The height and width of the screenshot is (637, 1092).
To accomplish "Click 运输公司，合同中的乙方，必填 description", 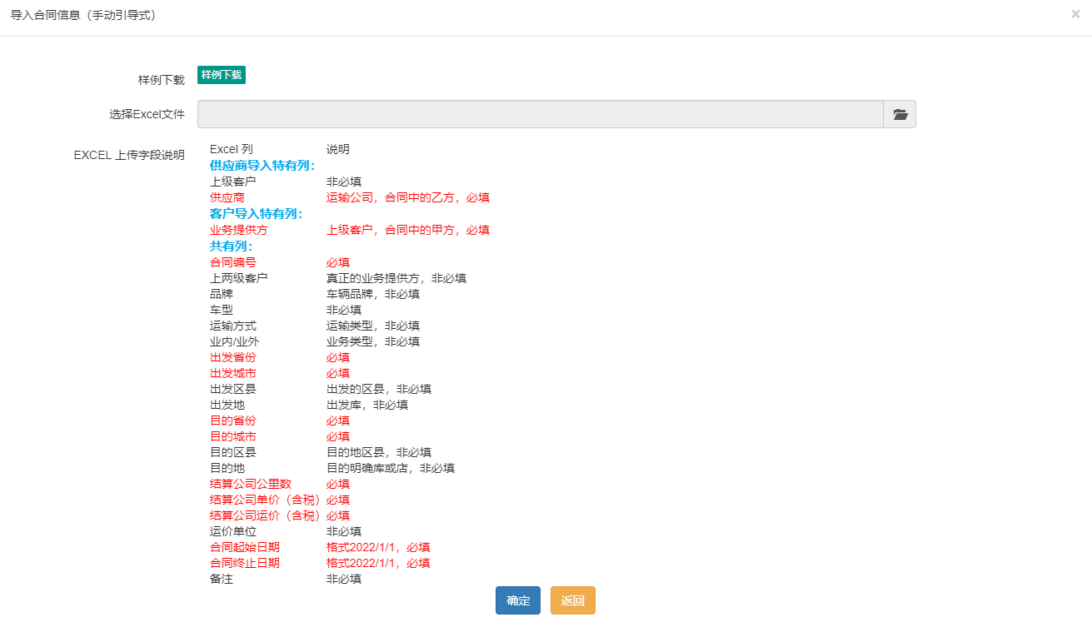I will (408, 197).
